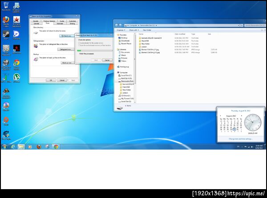Open the Share with dropdown menu
Screen dimensions: 267x198
[x=134, y=30]
